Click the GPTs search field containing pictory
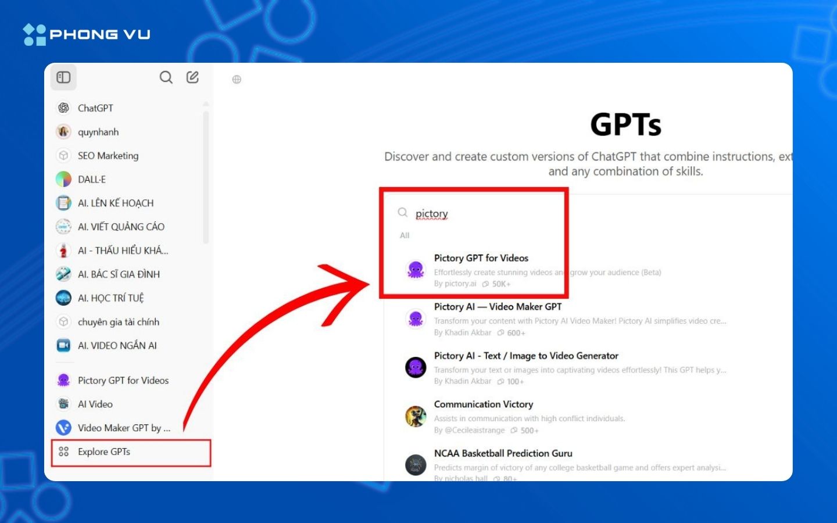This screenshot has width=837, height=523. tap(477, 214)
